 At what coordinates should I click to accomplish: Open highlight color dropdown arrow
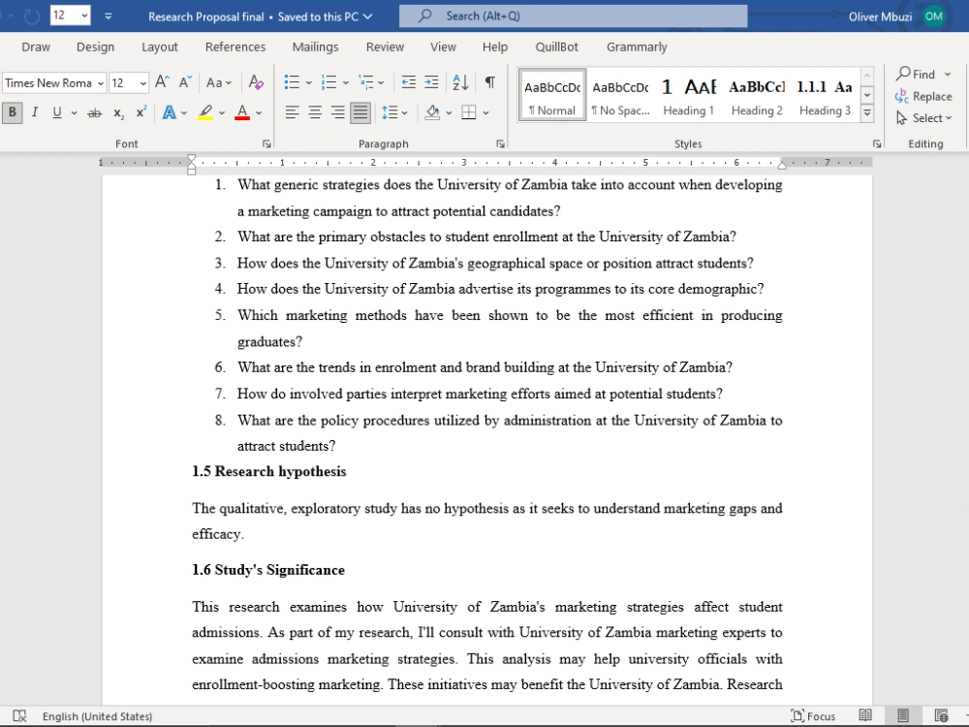click(222, 112)
